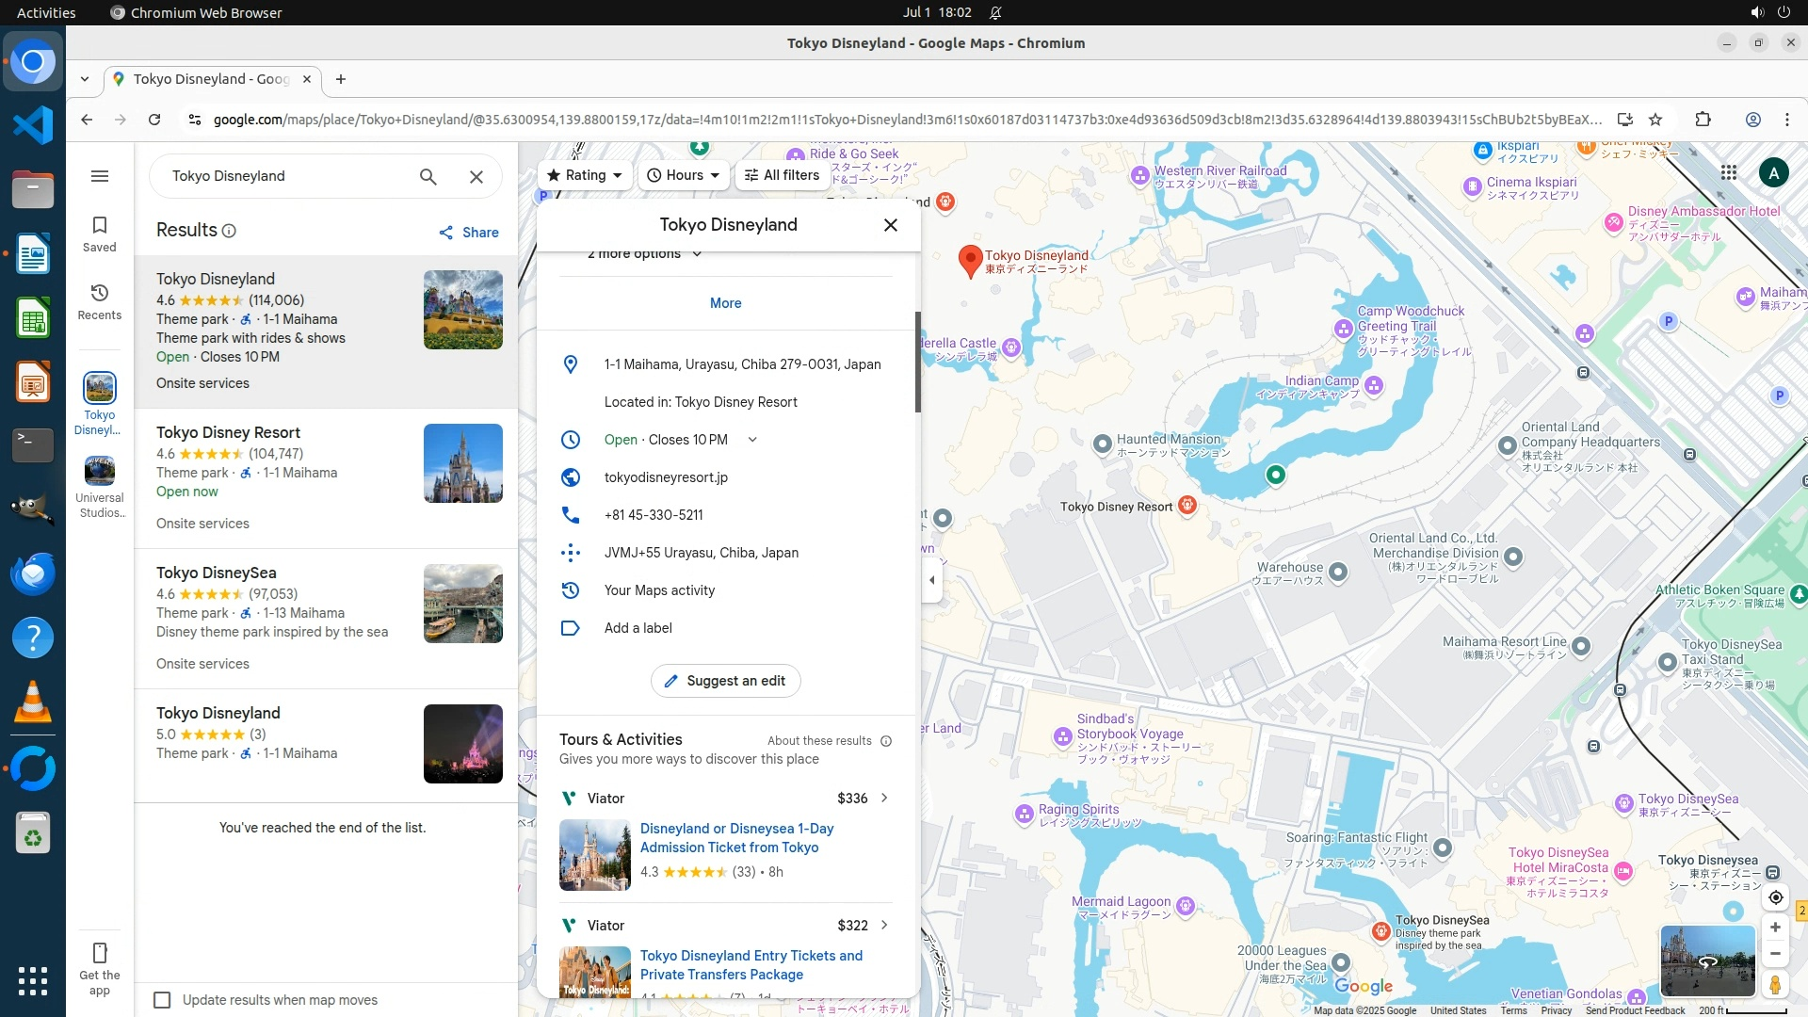Open the Maps hamburger menu
This screenshot has height=1017, width=1808.
[x=100, y=176]
